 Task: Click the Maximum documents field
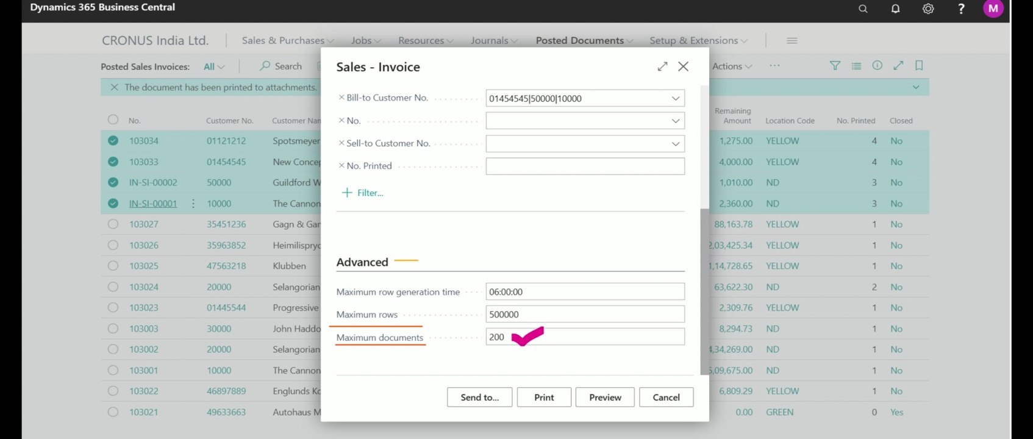[x=585, y=337]
